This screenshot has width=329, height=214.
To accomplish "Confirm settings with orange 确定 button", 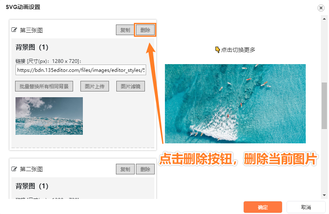I will pyautogui.click(x=263, y=207).
